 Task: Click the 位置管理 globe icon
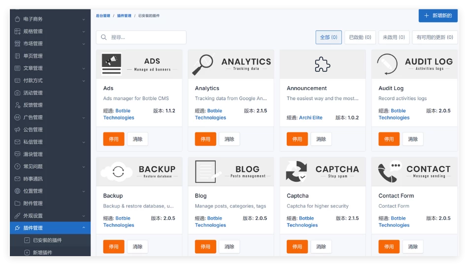point(18,191)
